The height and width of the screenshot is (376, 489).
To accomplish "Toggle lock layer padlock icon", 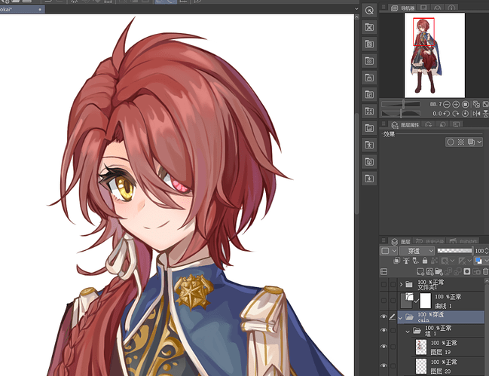I will click(x=425, y=261).
